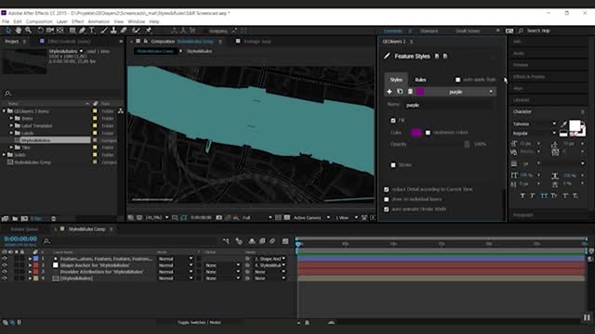Select the Clone Stamp tool

(x=113, y=31)
